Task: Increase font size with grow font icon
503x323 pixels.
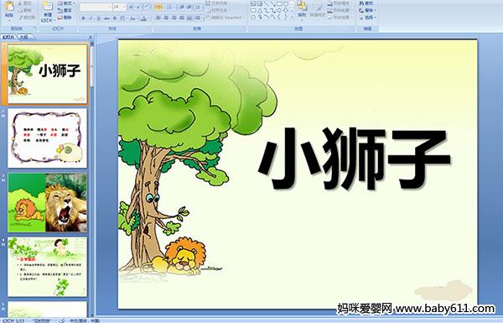Action: (x=132, y=7)
